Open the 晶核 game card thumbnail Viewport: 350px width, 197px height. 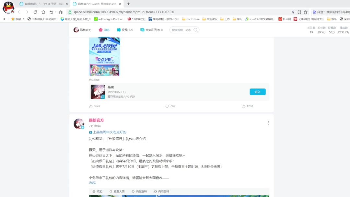(98, 92)
